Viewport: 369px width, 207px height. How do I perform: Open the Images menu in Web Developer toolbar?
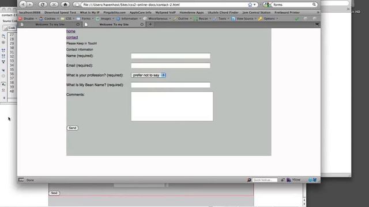click(105, 18)
